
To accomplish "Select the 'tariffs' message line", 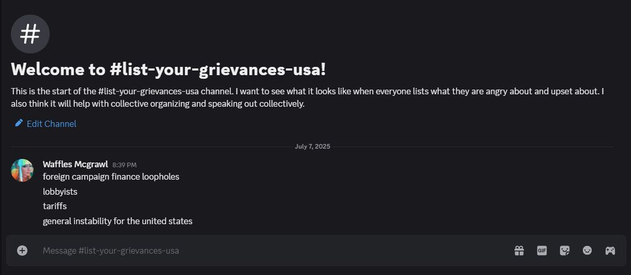I will click(55, 206).
